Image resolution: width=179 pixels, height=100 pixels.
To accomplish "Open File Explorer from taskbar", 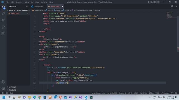I will click(29, 97).
